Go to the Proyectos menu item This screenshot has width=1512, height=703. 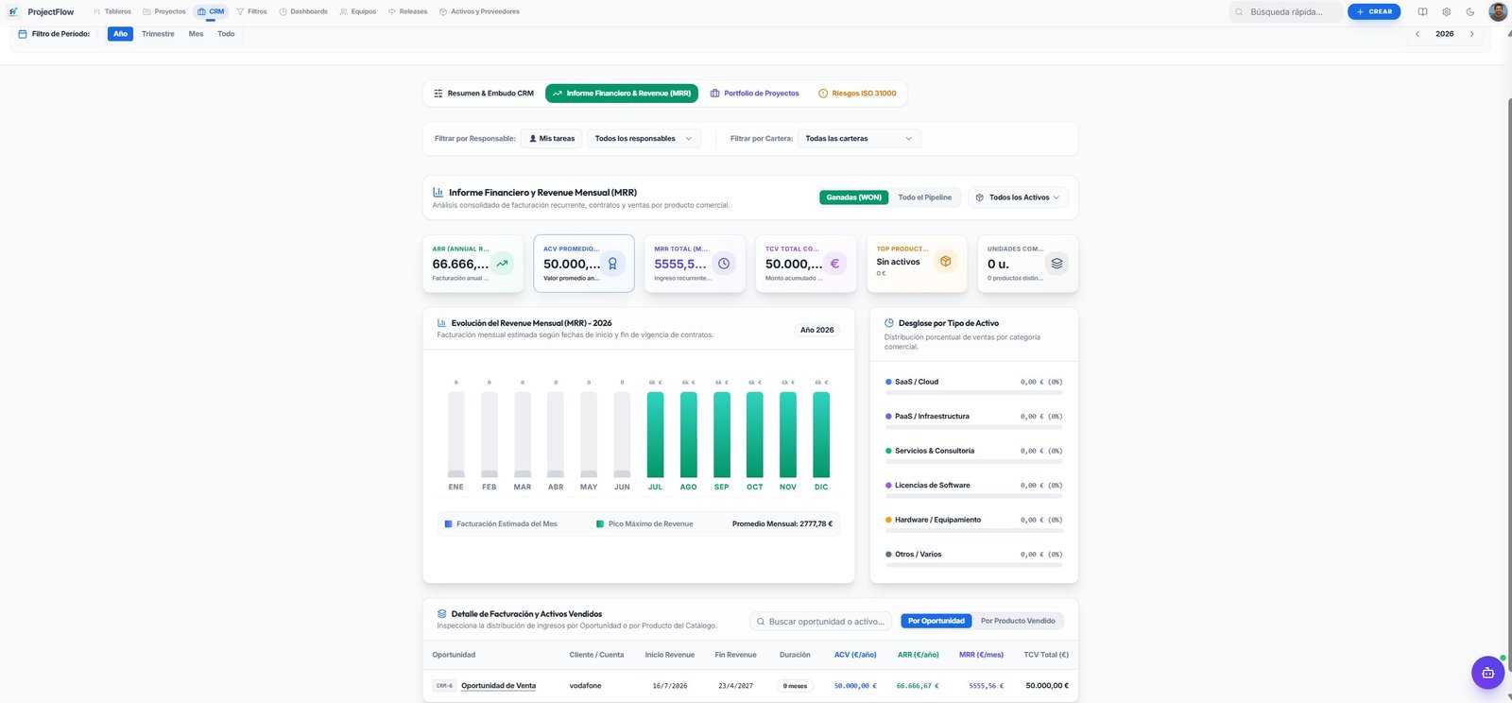pos(164,11)
